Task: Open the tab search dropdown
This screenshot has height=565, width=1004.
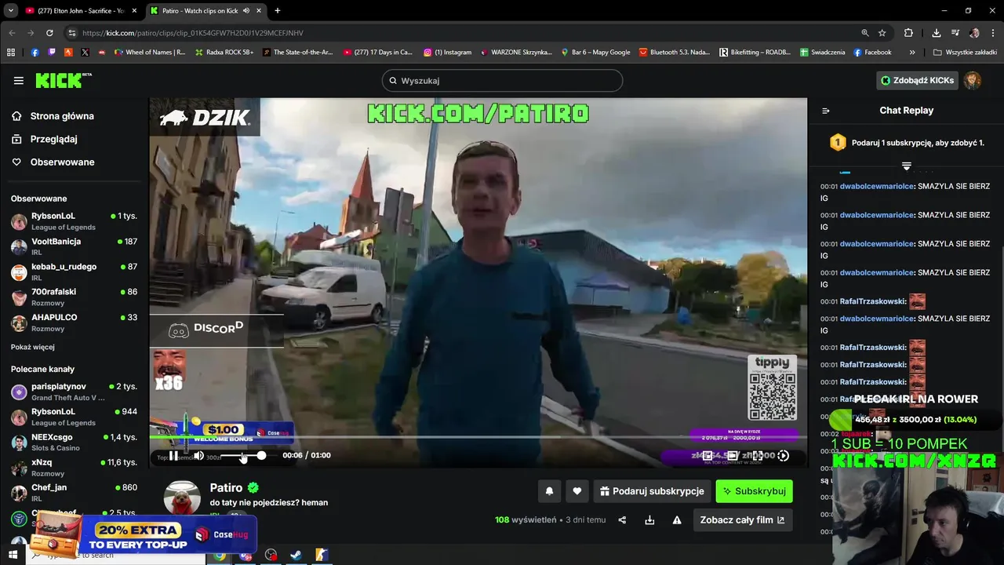Action: pos(10,10)
